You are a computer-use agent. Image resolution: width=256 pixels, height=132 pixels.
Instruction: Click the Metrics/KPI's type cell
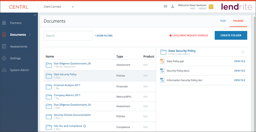coord(124,97)
